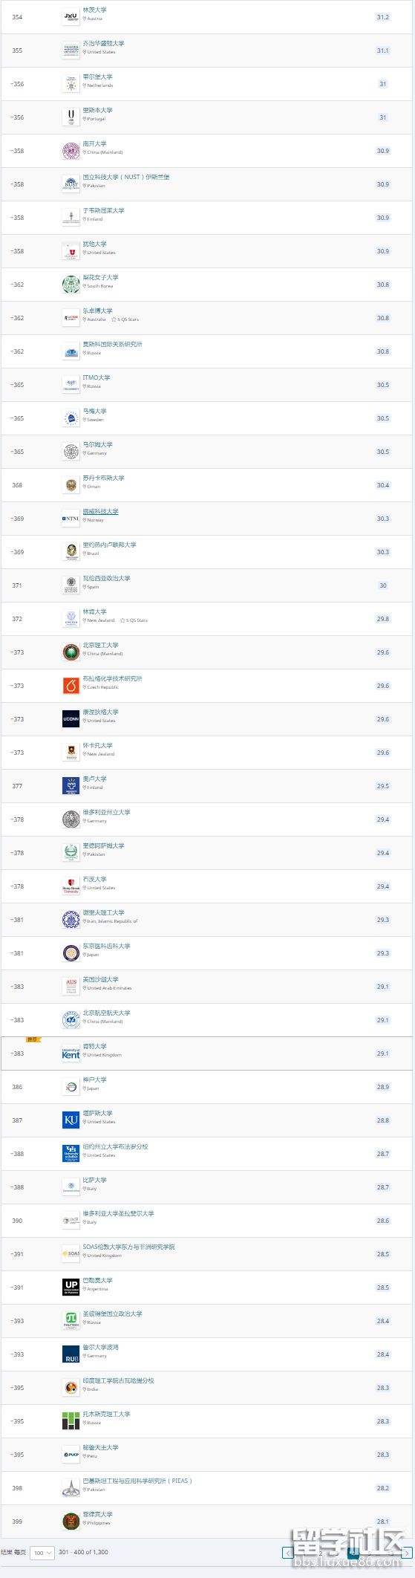Click the 31.2 score for rank 354
This screenshot has height=1578, width=415.
coord(382,16)
